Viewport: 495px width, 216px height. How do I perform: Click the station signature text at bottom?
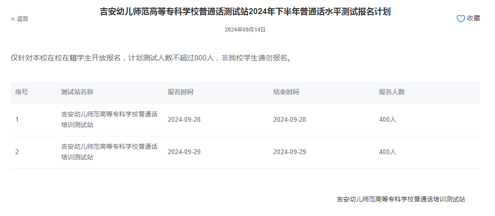pyautogui.click(x=401, y=199)
